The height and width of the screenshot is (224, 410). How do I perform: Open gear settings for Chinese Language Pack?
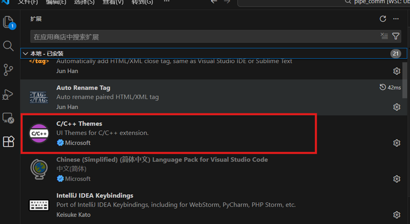397,179
